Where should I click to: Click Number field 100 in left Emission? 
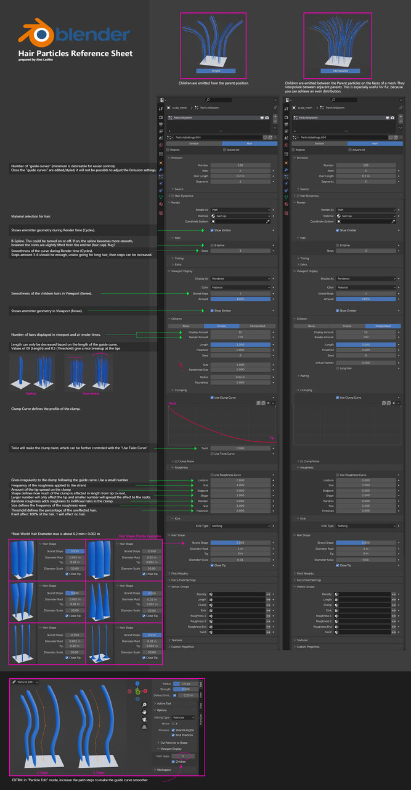[240, 165]
